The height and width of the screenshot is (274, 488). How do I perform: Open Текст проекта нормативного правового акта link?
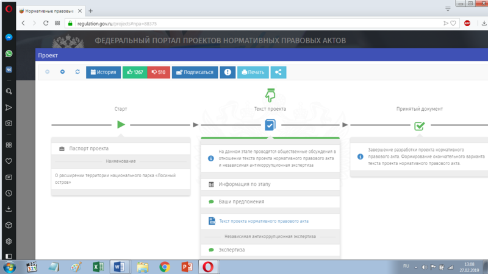pos(265,220)
